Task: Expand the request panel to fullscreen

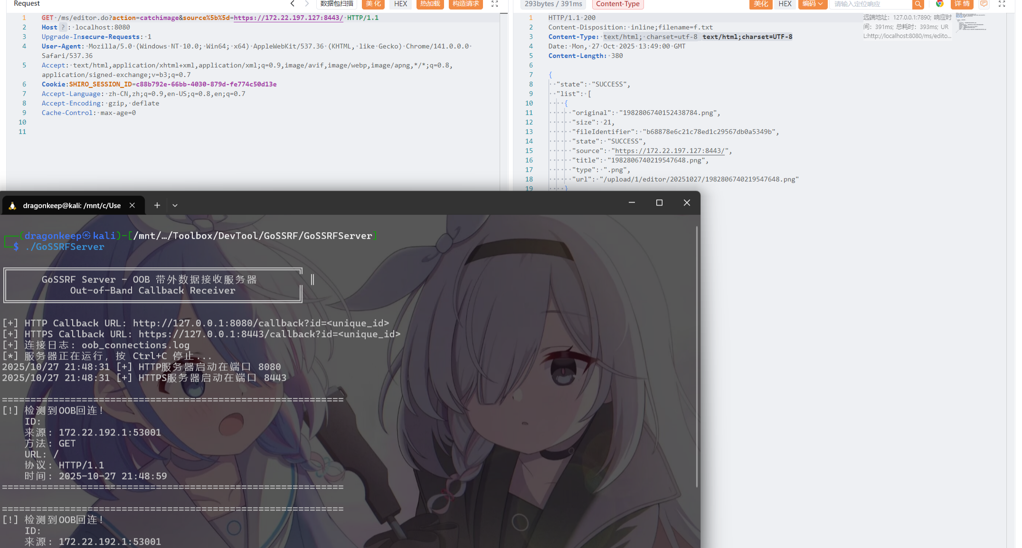Action: point(494,4)
